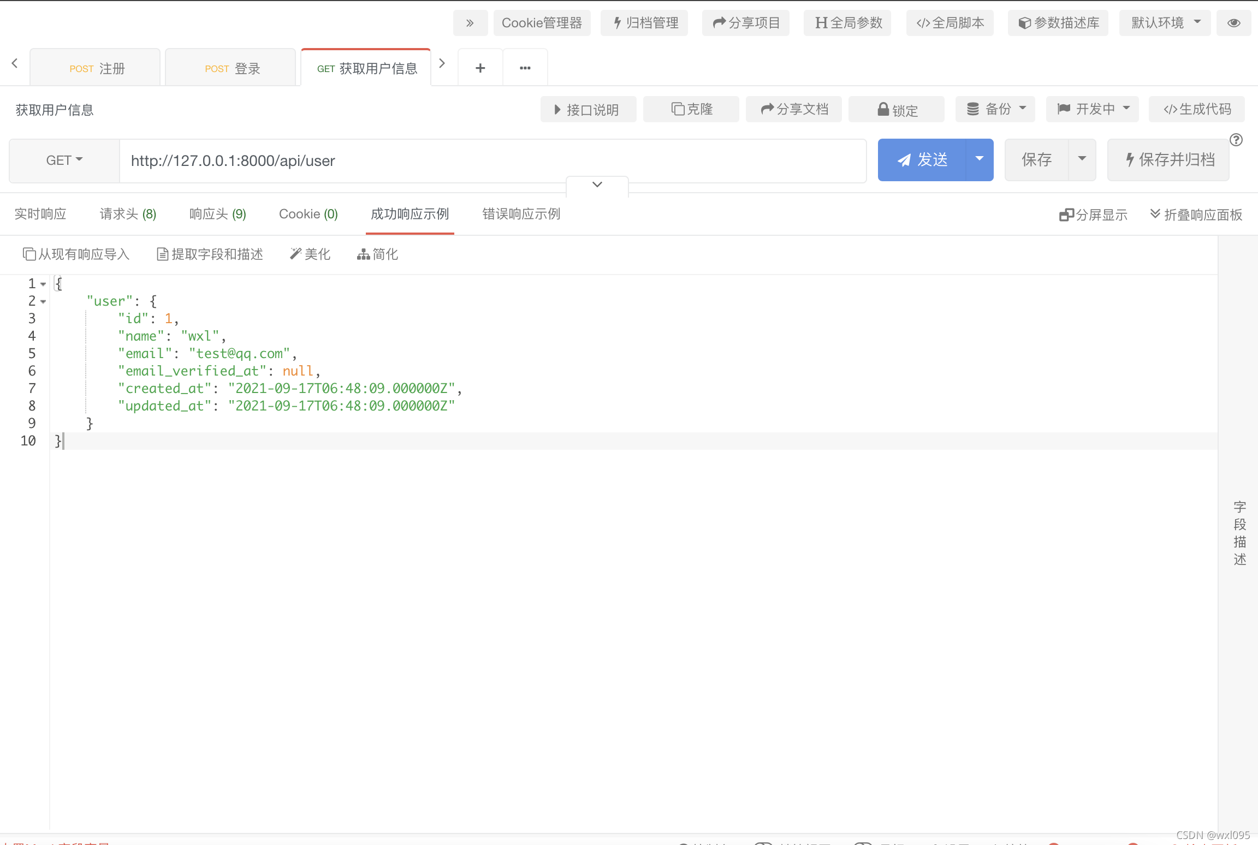Viewport: 1258px width, 845px height.
Task: Click the help question mark icon
Action: [1236, 140]
